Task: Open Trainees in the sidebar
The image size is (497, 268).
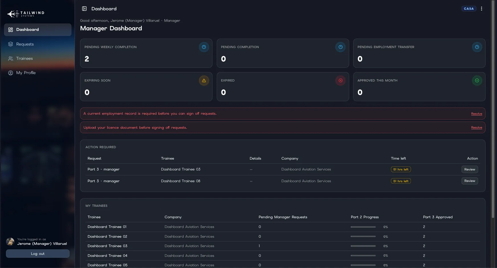Action: (38, 58)
